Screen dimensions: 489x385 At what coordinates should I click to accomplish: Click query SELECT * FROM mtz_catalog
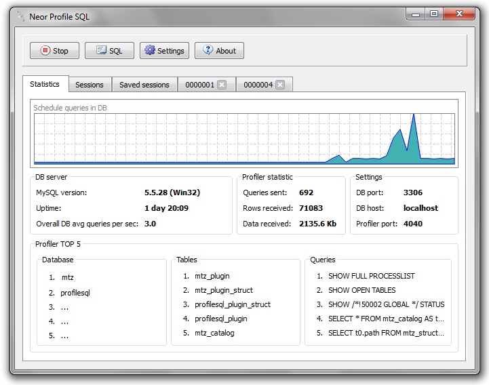pos(386,319)
